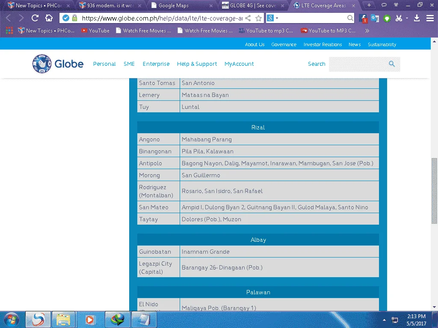Open the browser downloads icon

click(x=417, y=18)
